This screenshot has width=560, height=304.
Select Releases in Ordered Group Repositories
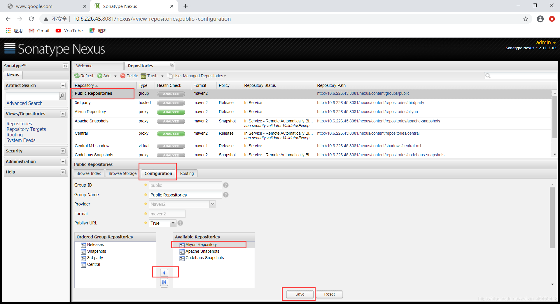[95, 245]
